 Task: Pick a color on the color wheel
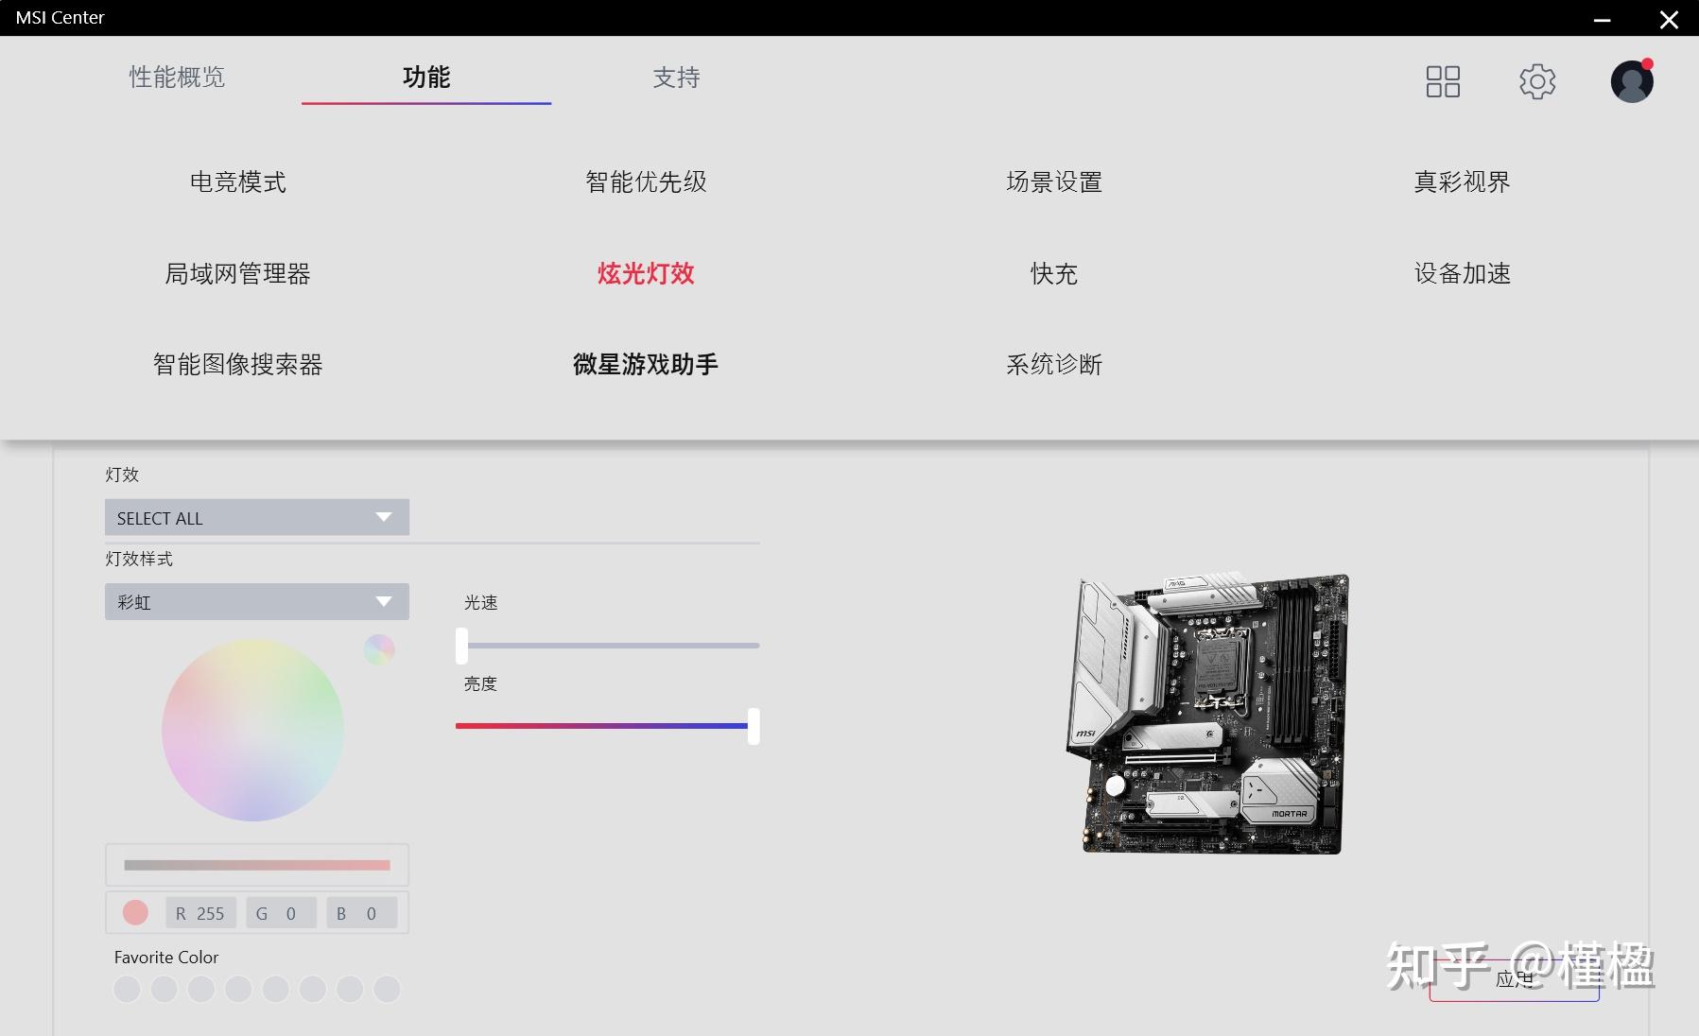pos(252,730)
